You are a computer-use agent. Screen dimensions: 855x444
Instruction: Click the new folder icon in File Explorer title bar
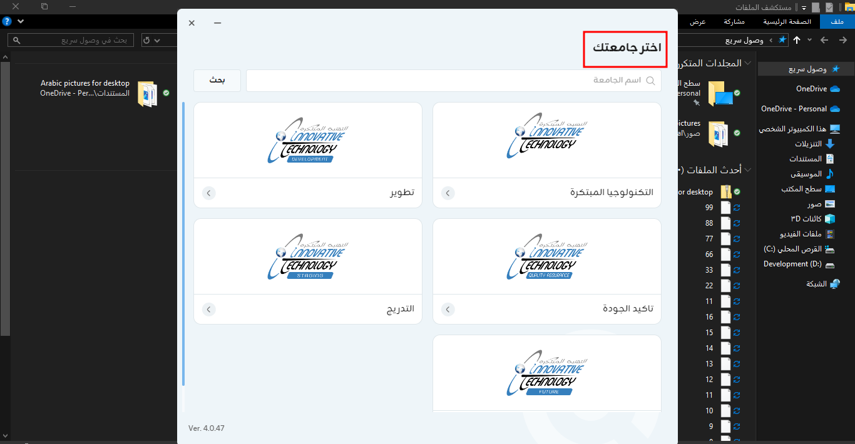point(815,7)
